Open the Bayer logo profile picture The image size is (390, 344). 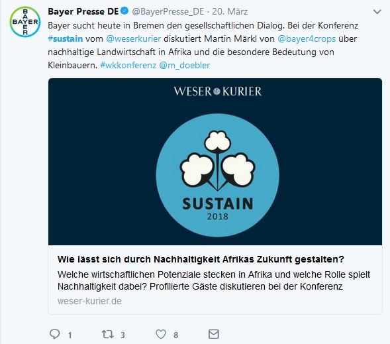click(x=25, y=22)
